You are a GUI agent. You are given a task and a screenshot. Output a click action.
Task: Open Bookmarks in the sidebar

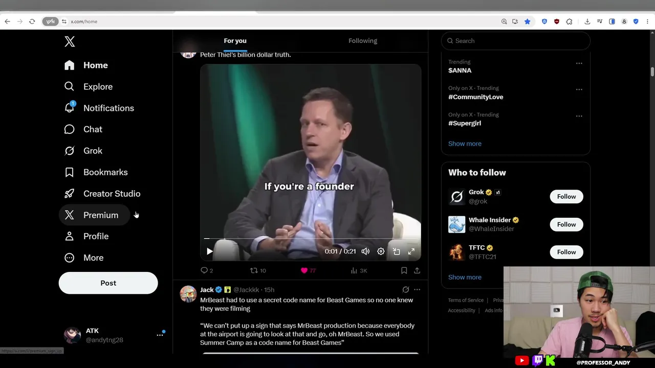(96, 172)
